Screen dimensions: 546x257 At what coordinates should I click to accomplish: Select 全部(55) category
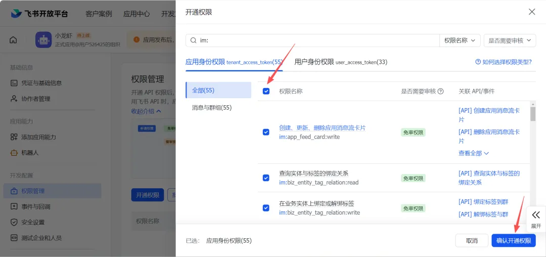(x=218, y=90)
